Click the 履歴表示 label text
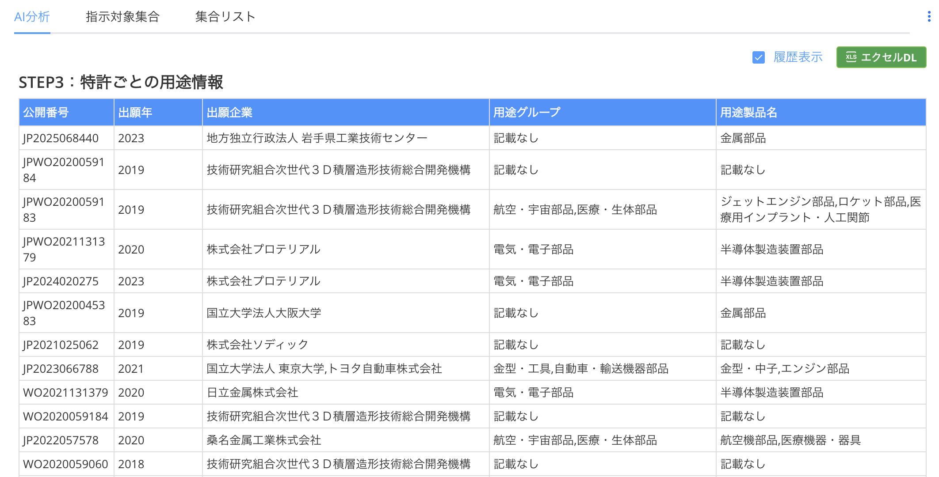The height and width of the screenshot is (477, 939). click(798, 57)
